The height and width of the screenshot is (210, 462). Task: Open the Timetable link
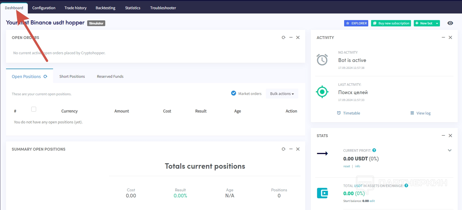click(x=348, y=113)
